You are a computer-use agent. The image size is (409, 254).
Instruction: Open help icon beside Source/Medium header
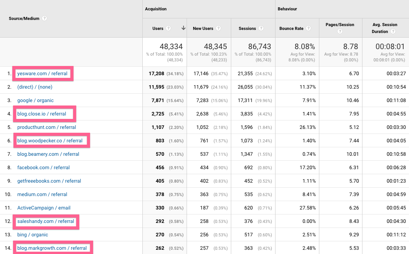click(45, 18)
